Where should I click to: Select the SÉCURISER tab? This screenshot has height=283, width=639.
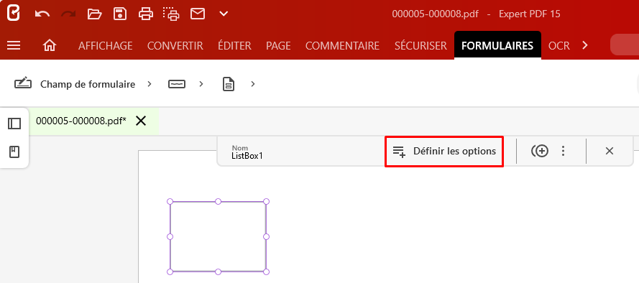pos(420,45)
